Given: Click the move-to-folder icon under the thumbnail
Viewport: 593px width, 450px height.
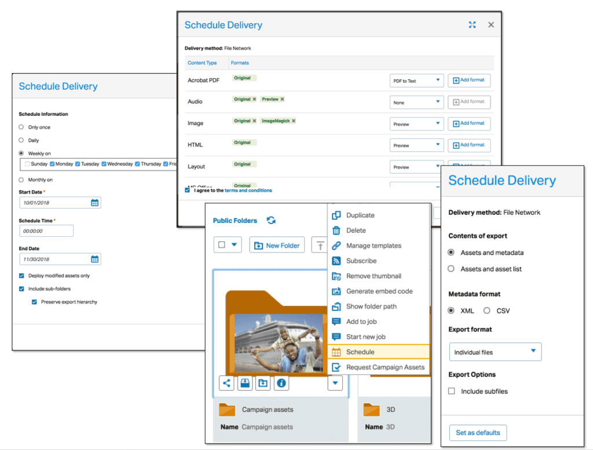Looking at the screenshot, I should tap(263, 383).
